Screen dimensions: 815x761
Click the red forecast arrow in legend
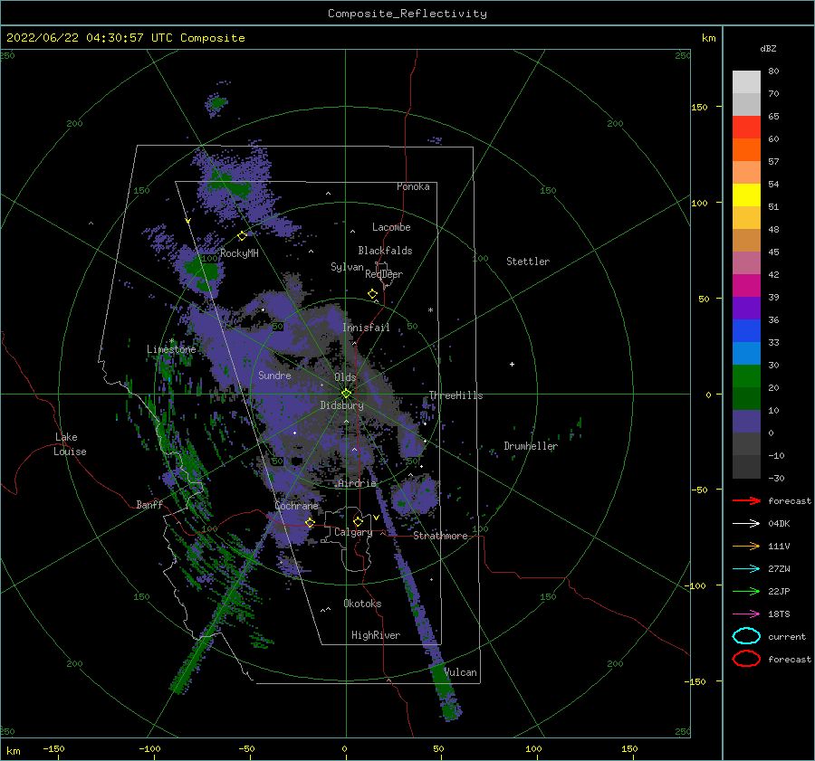tap(746, 500)
